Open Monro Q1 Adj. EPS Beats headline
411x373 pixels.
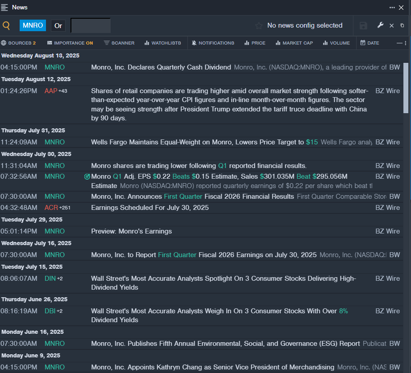(219, 181)
